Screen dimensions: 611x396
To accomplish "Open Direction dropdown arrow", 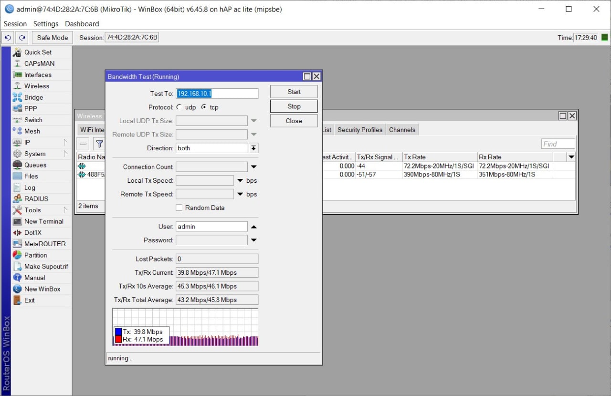I will coord(253,148).
